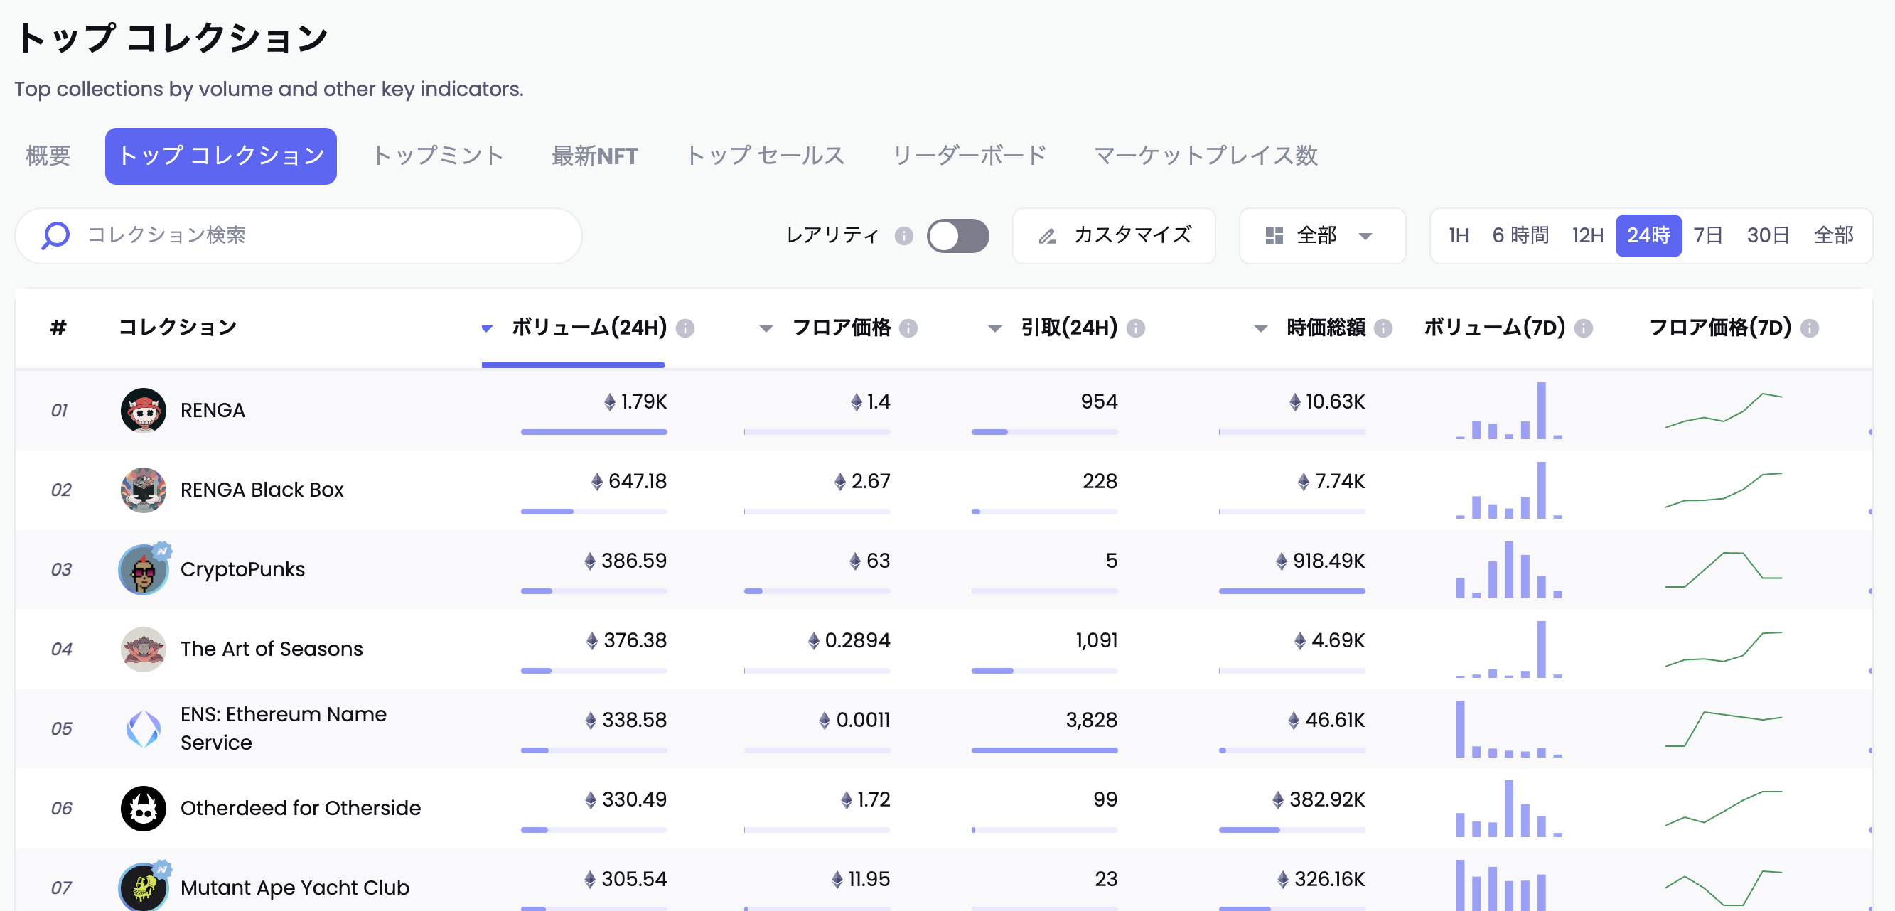
Task: Open Mutant Ape Yacht Club avatar
Action: [x=144, y=888]
